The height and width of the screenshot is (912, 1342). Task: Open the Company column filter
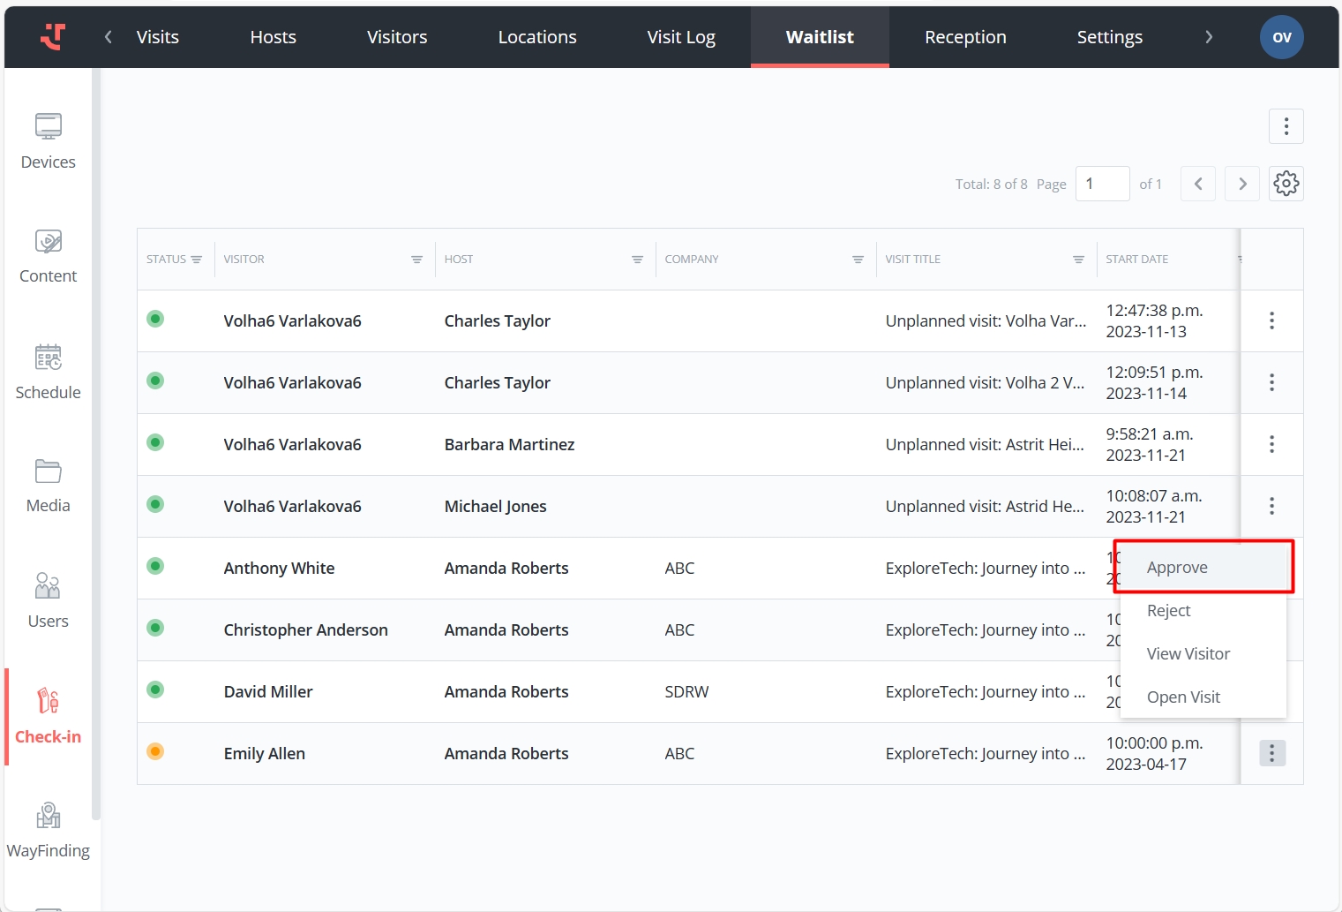pyautogui.click(x=858, y=260)
